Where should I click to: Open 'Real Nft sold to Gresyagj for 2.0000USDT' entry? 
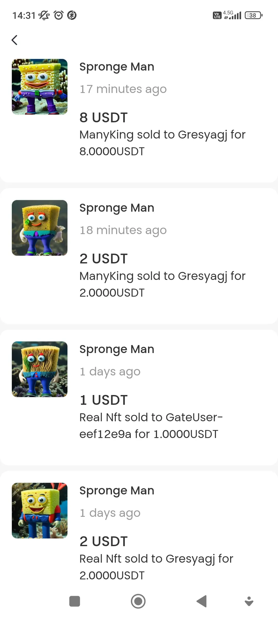(156, 567)
